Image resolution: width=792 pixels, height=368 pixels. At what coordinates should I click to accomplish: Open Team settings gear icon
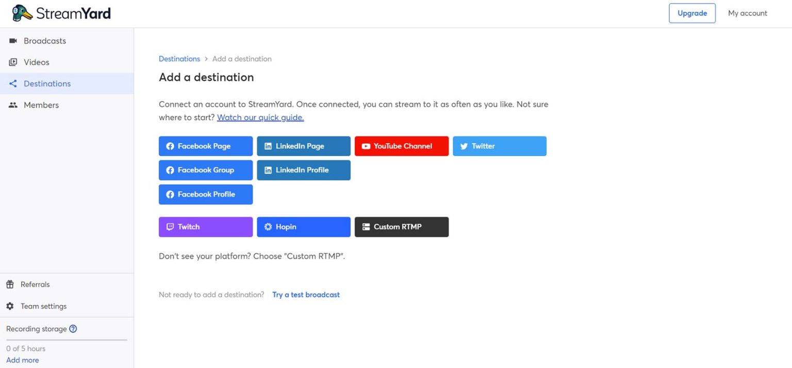click(x=10, y=306)
